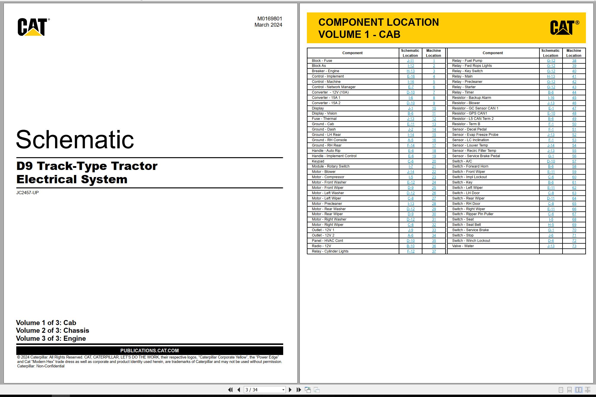Select the two-page facing layout
This screenshot has height=397, width=596.
coord(579,390)
